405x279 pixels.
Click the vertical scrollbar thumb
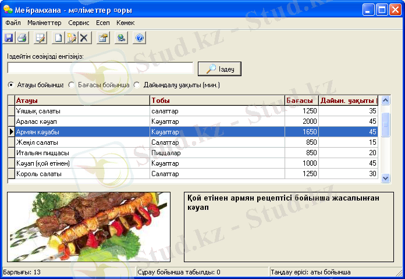385,124
